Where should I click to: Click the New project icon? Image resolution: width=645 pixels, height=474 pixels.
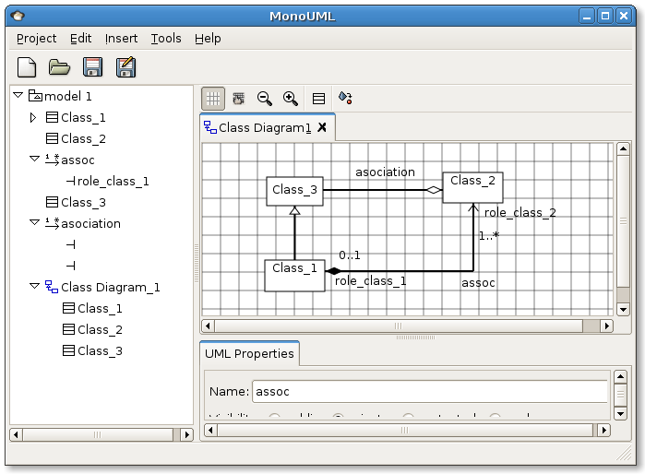tap(27, 67)
